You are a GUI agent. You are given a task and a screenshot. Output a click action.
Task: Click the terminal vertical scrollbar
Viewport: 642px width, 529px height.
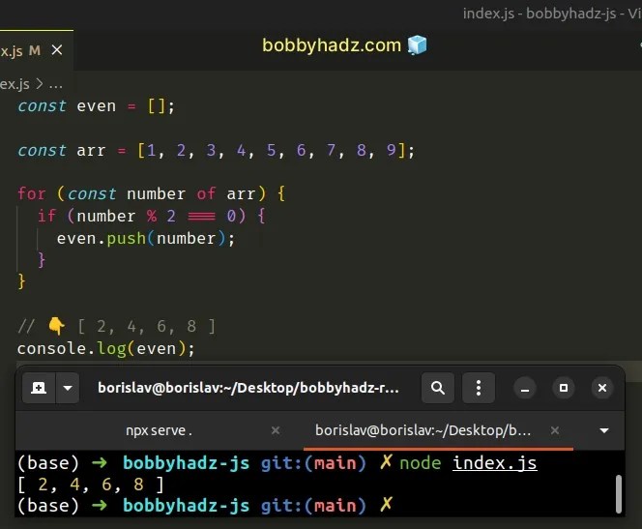(x=619, y=493)
